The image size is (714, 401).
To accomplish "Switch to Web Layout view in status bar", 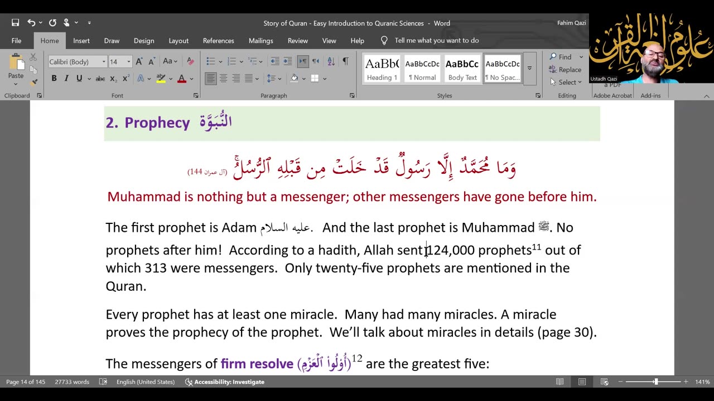I will coord(604,382).
